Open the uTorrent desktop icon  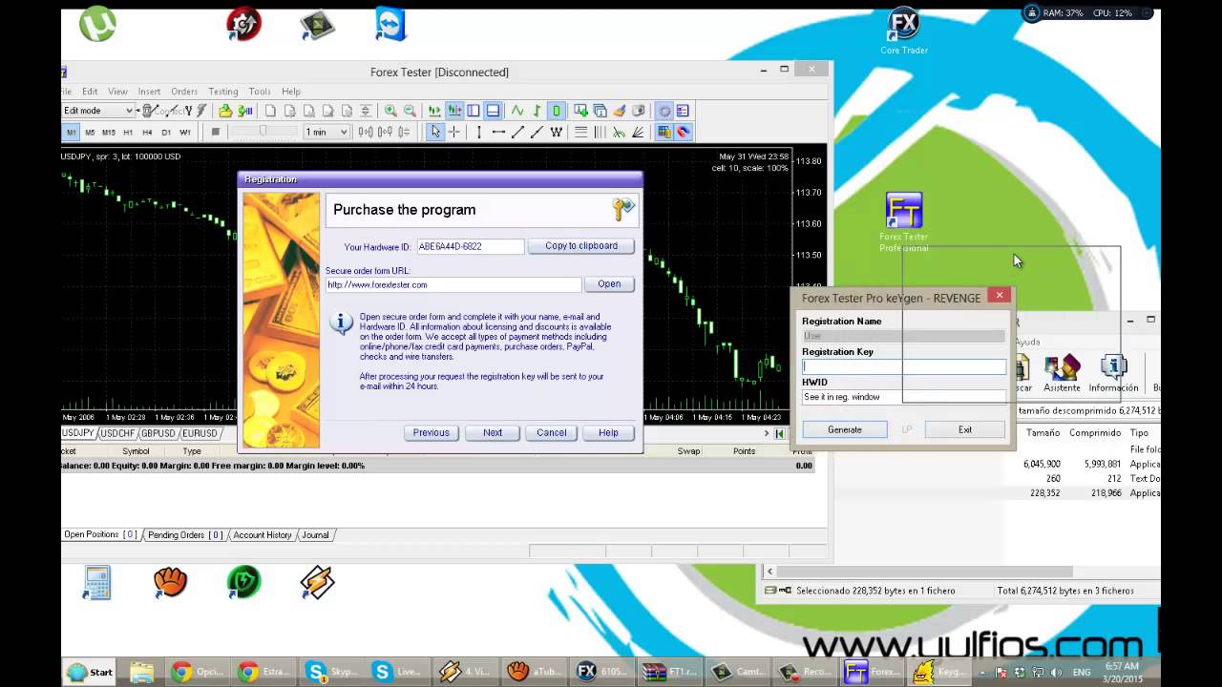pyautogui.click(x=96, y=24)
